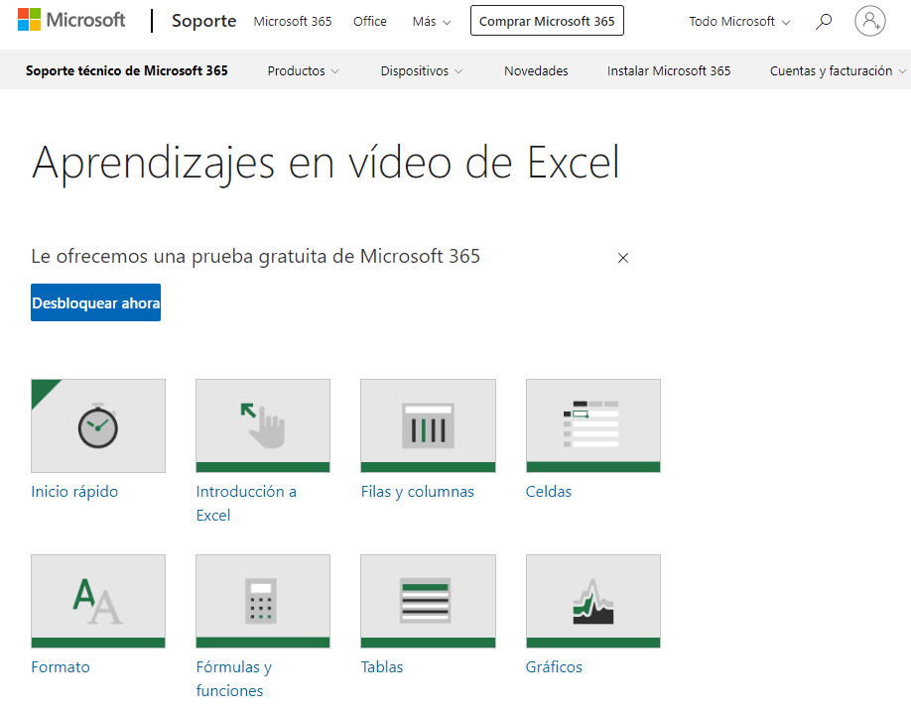The height and width of the screenshot is (709, 911).
Task: Open the Tablas tile image
Action: tap(428, 601)
